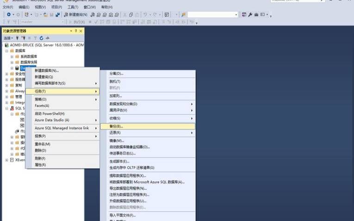The height and width of the screenshot is (221, 354).
Task: Click the Save All toolbar icon
Action: click(x=57, y=14)
